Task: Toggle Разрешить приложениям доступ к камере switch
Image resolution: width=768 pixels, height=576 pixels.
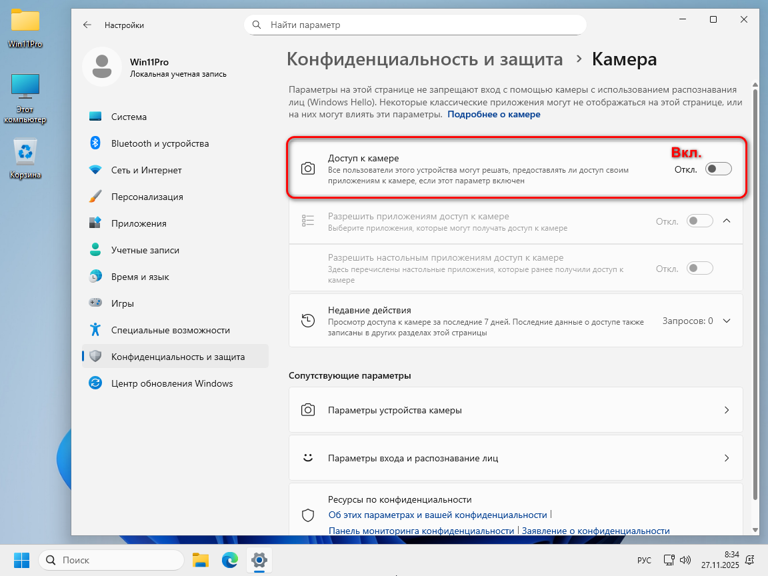Action: 700,221
